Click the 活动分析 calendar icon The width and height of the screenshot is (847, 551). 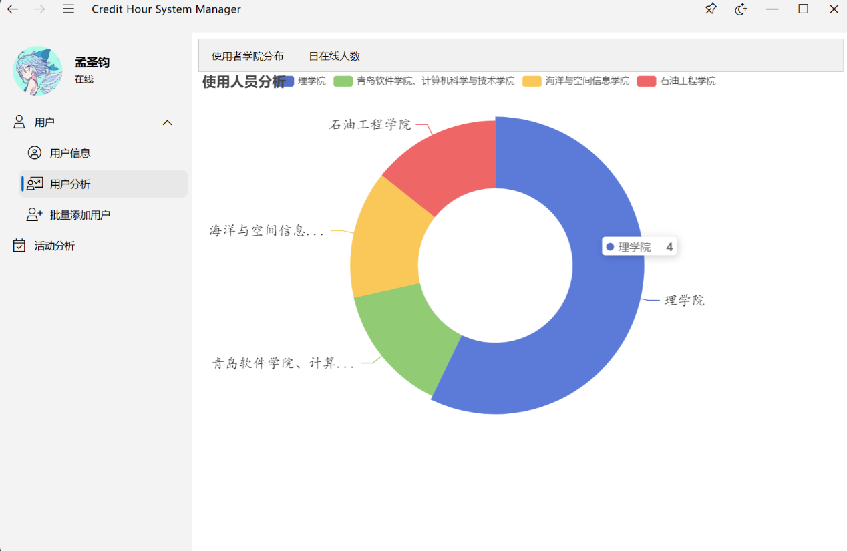pos(19,246)
